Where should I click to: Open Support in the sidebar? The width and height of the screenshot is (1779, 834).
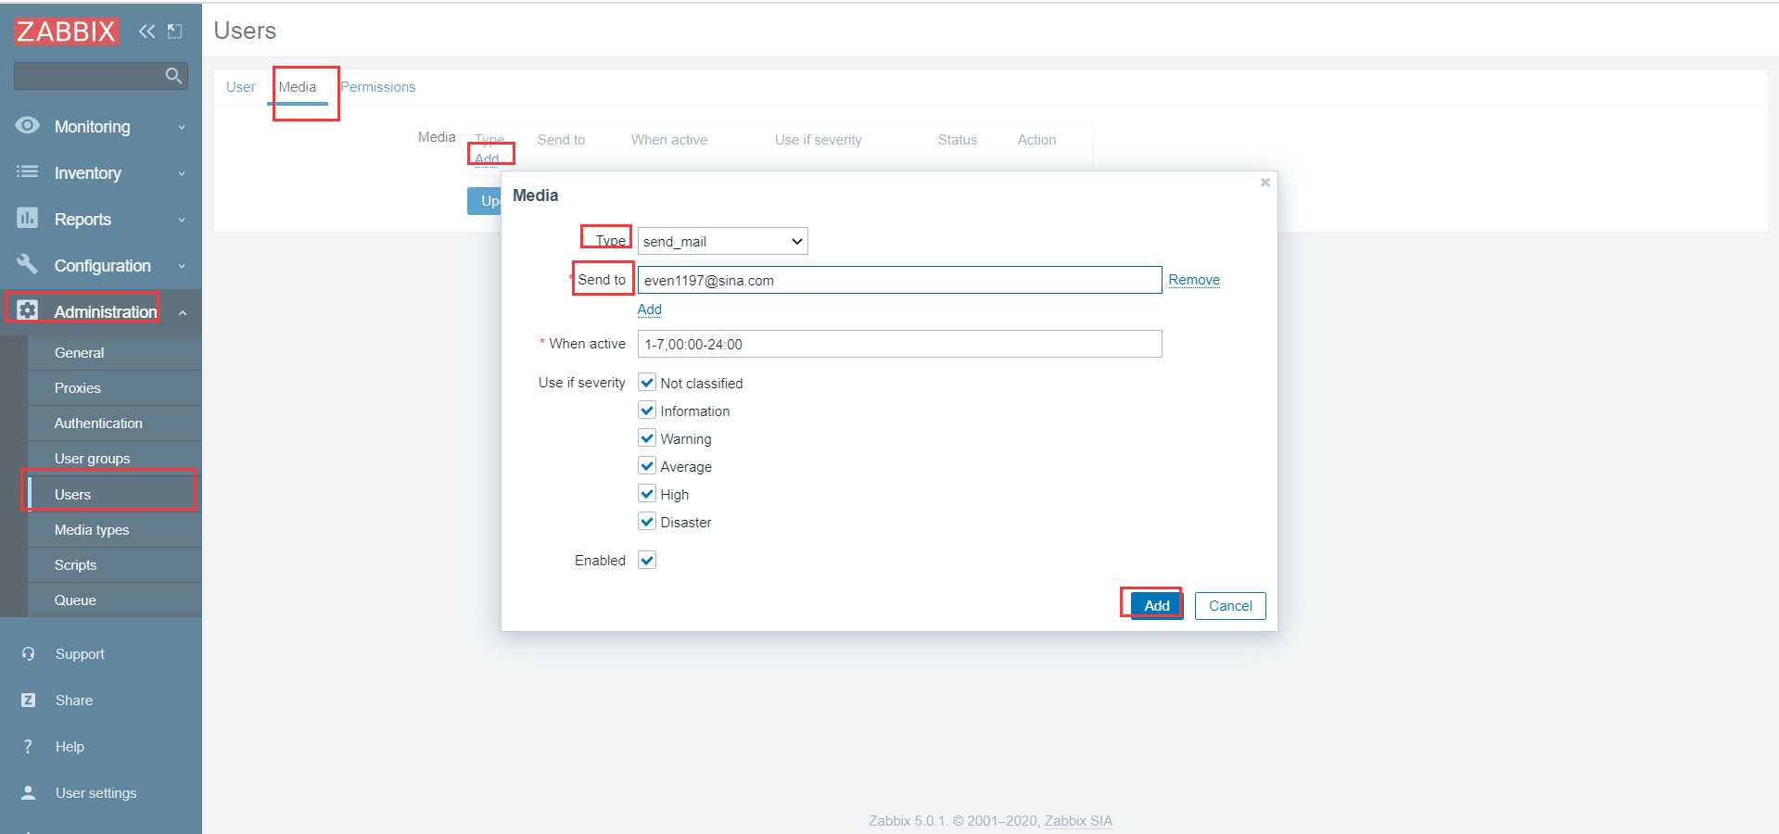[80, 654]
